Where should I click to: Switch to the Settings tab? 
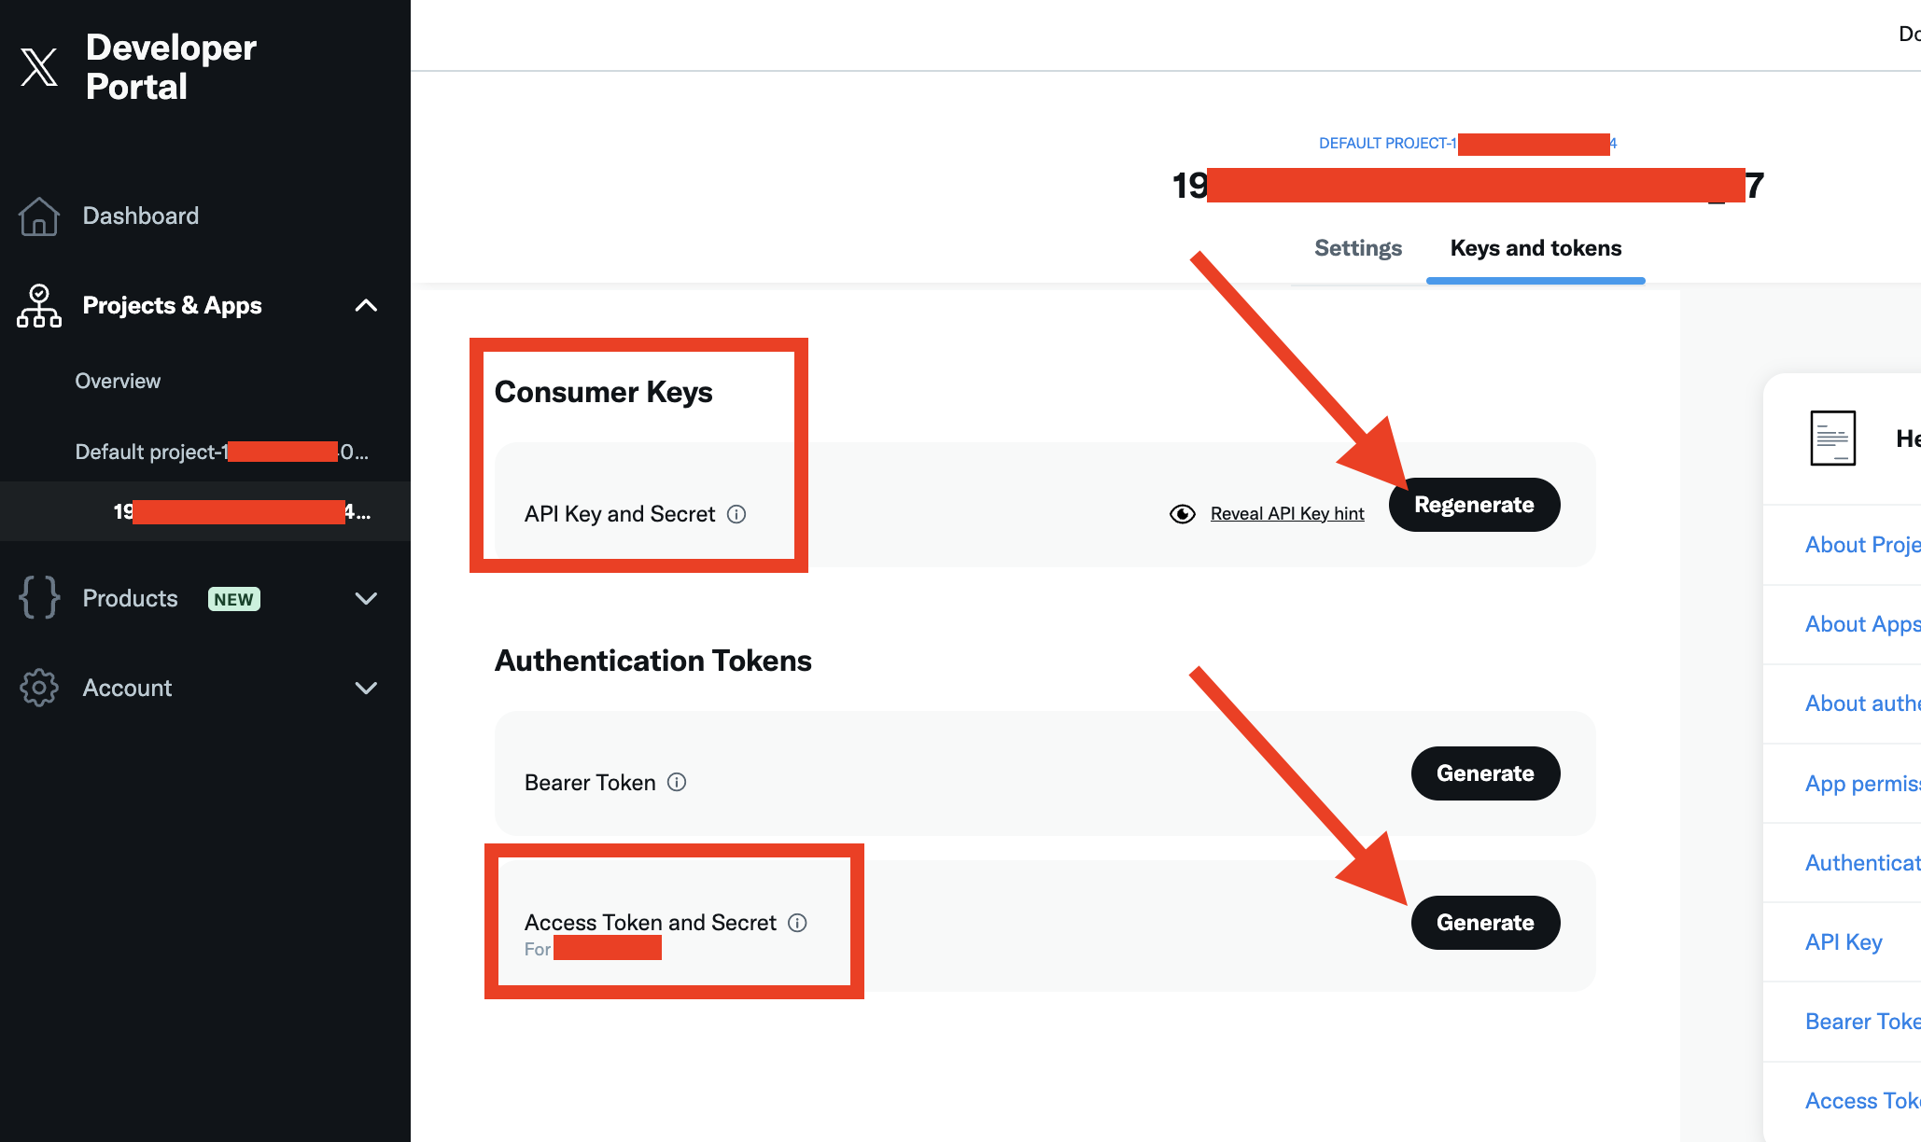[1358, 248]
